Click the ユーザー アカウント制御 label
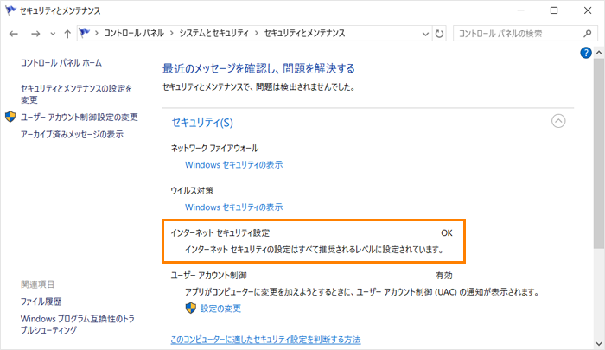 click(208, 276)
